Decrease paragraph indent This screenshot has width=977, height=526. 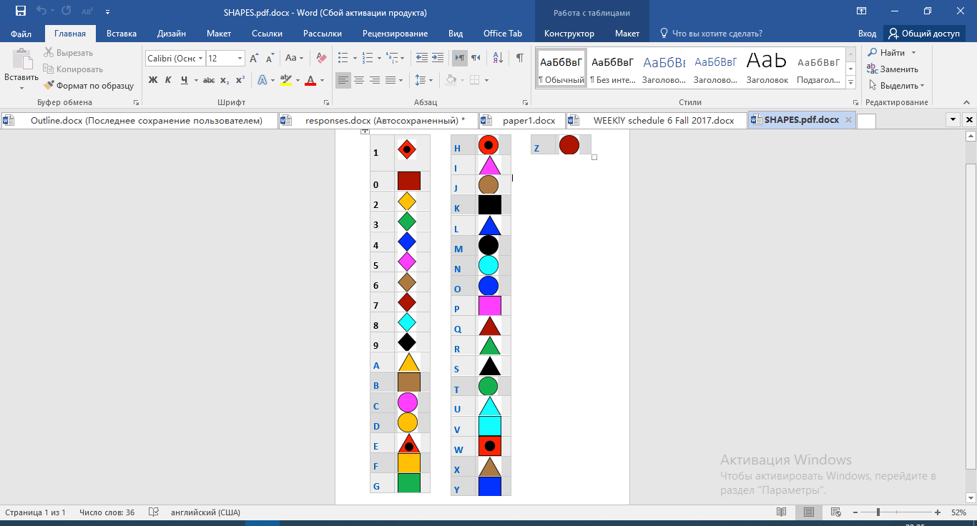pyautogui.click(x=422, y=59)
